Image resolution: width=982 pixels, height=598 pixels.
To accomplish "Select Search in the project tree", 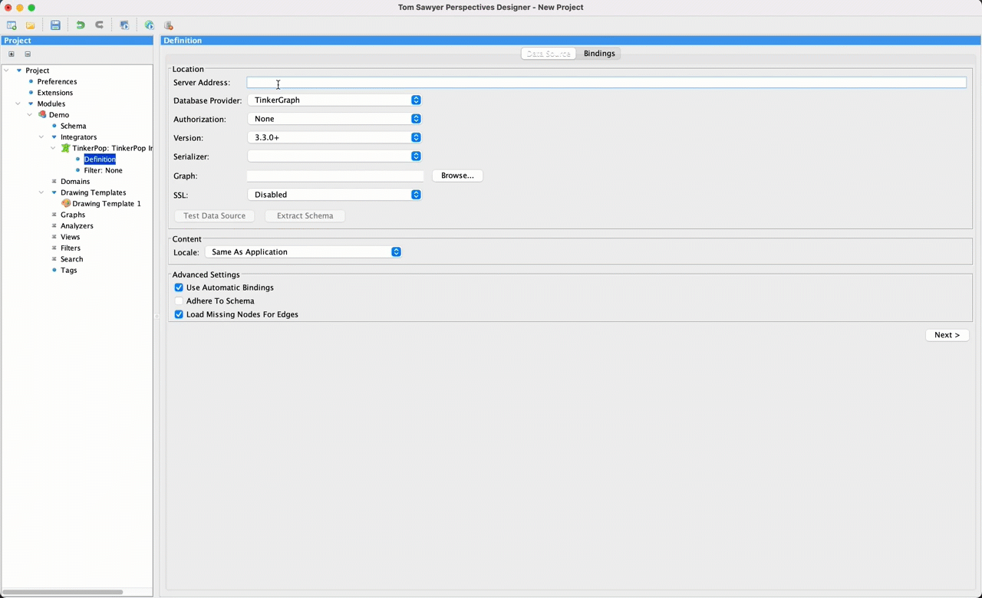I will 72,260.
